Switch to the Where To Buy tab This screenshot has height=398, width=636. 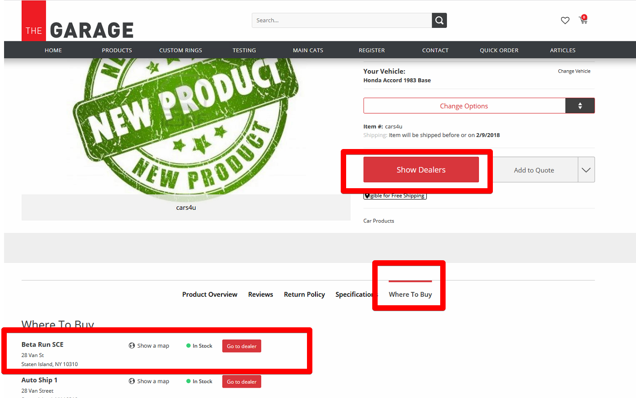coord(410,294)
